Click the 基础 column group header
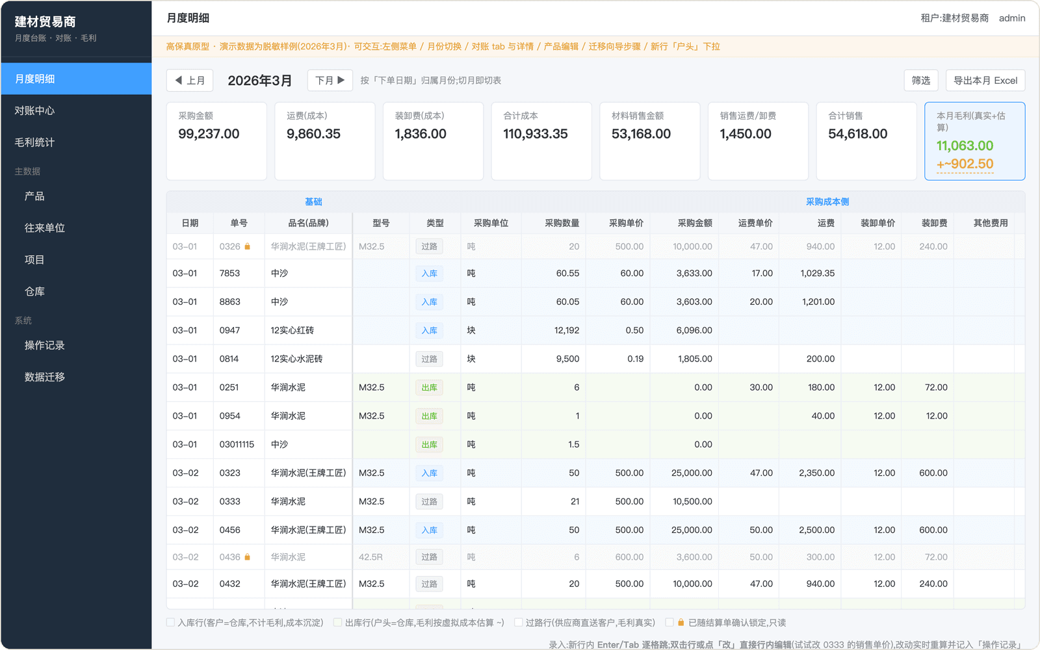 313,202
